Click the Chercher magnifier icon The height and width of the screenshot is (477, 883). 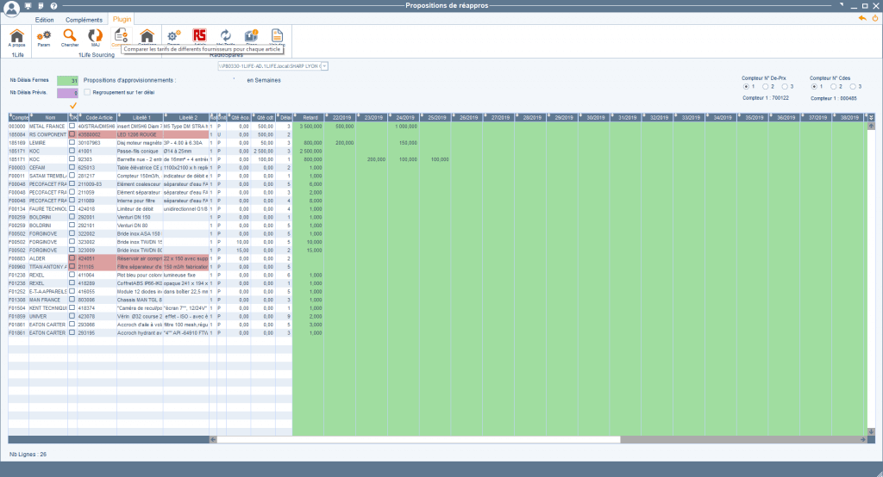pos(70,36)
